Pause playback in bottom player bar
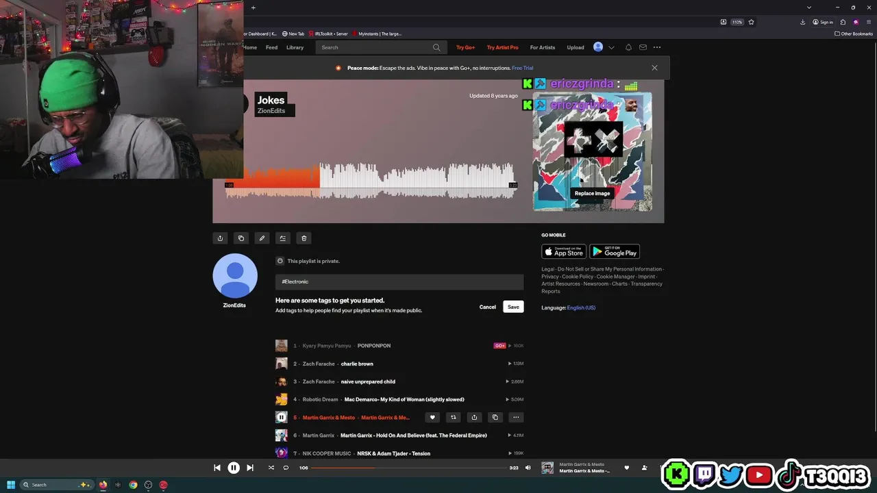This screenshot has height=493, width=877. [234, 468]
